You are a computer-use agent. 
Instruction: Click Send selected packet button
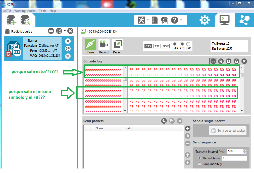pos(228,130)
